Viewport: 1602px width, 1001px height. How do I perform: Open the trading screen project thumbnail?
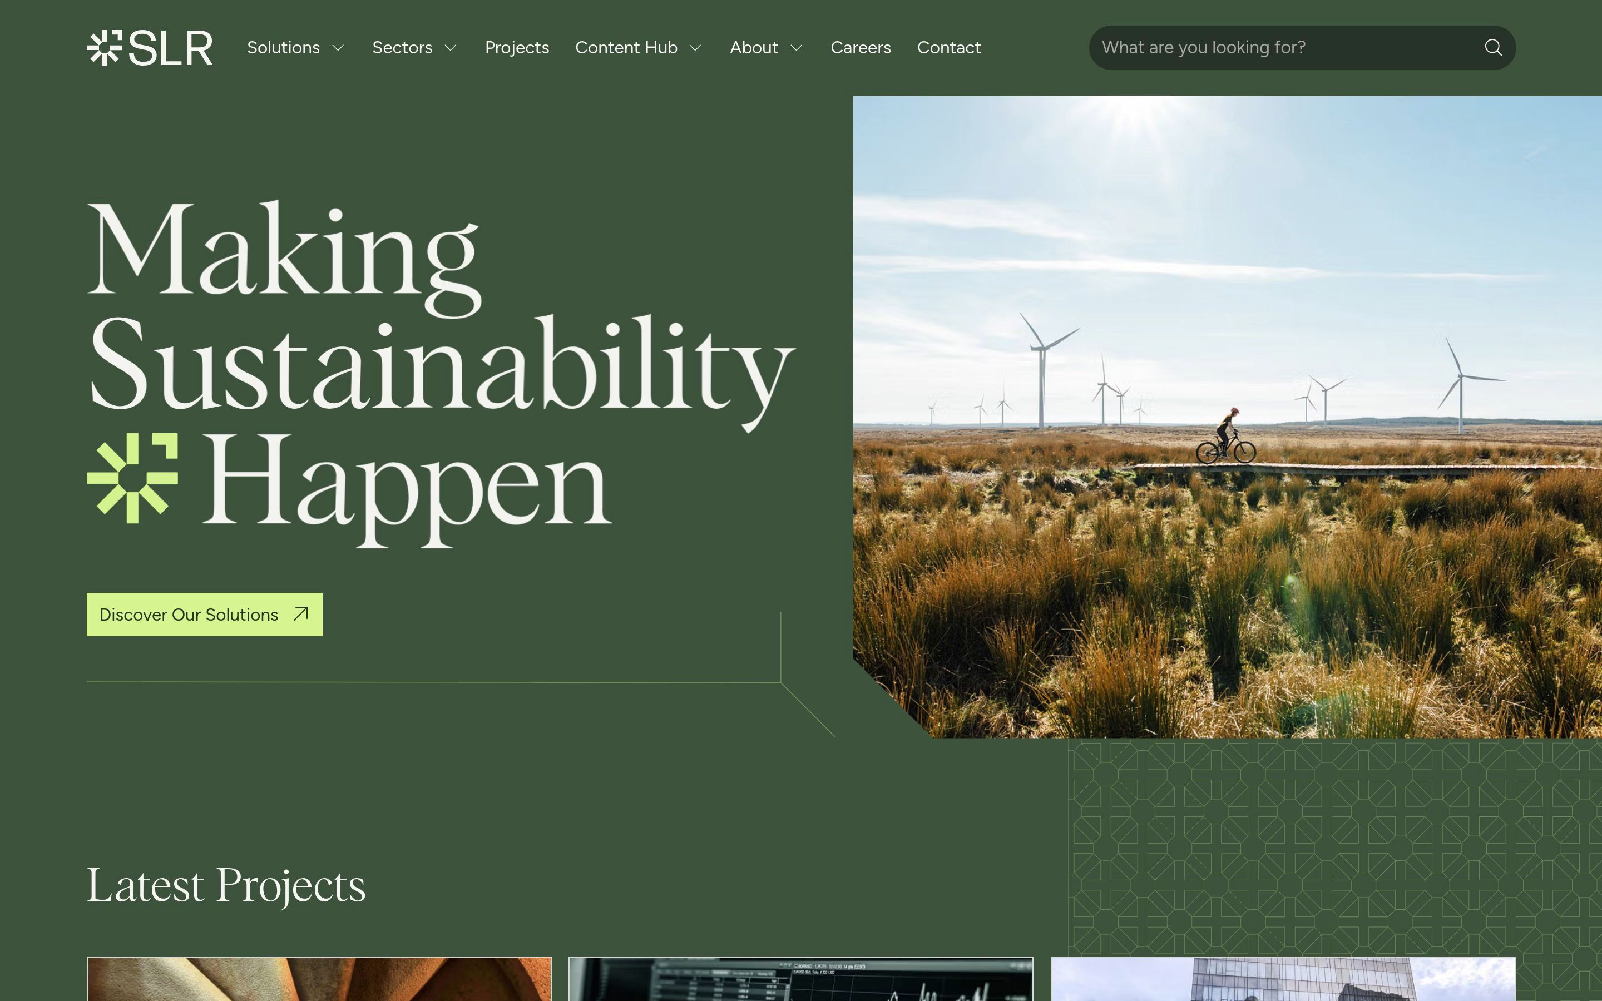click(800, 979)
